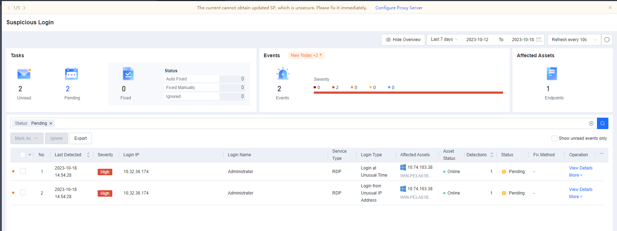Remove the Status Pending filter tag

[51, 123]
